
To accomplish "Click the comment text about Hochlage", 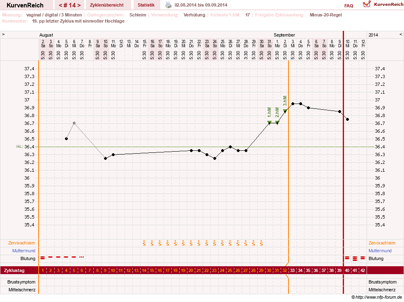I will [x=78, y=21].
